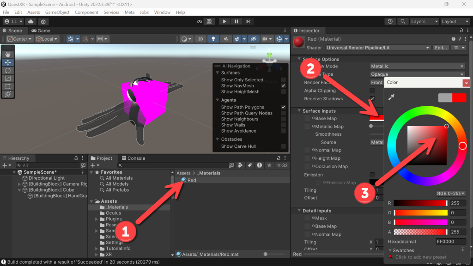Toggle Show Only Selected checkbox
Image resolution: width=473 pixels, height=266 pixels.
point(283,80)
